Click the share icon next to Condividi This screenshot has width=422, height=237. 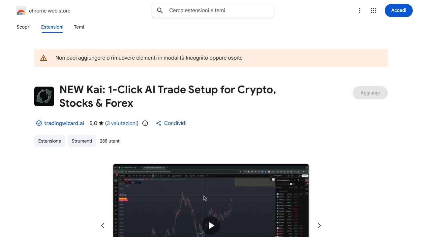click(x=159, y=123)
